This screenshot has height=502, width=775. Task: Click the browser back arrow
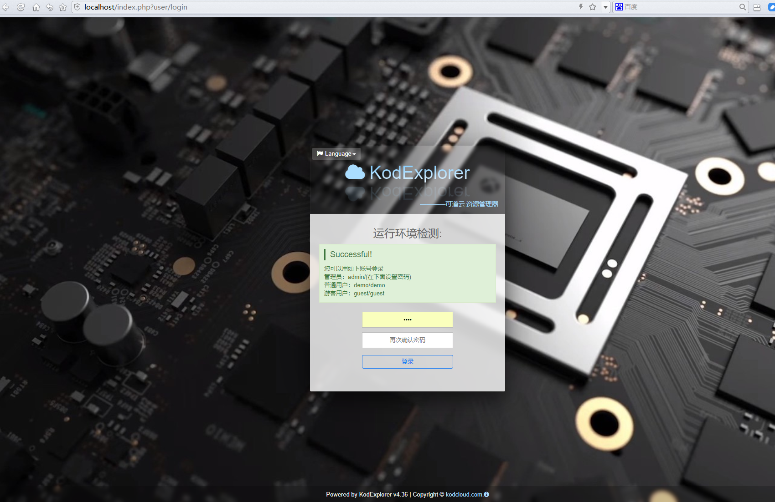pyautogui.click(x=6, y=7)
